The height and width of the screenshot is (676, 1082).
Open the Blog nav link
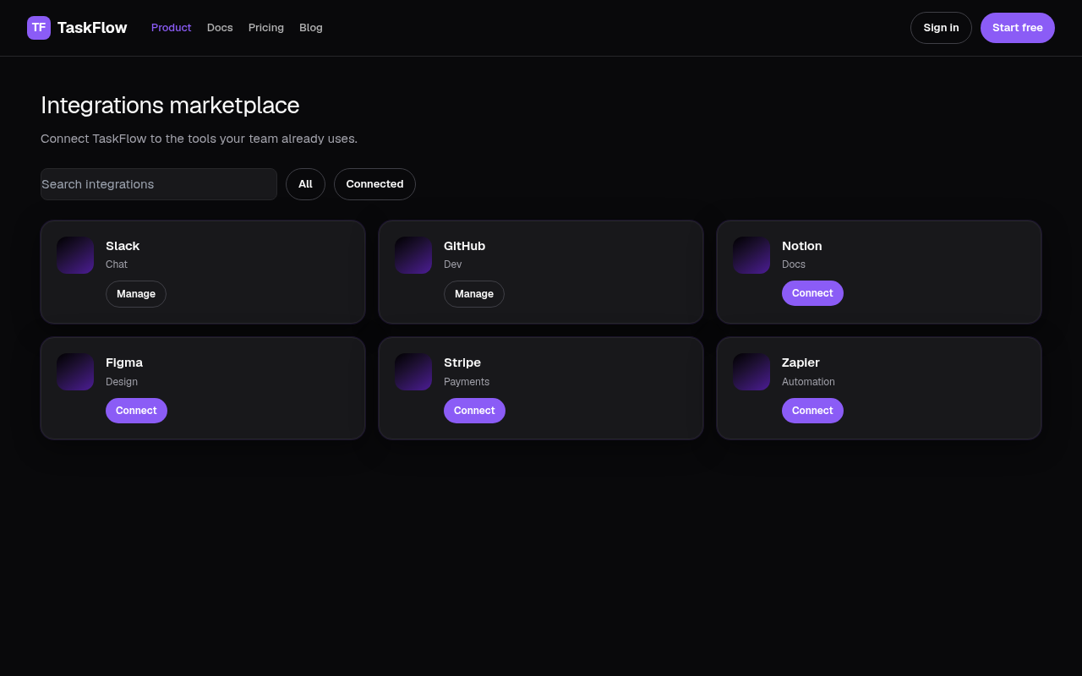[311, 28]
